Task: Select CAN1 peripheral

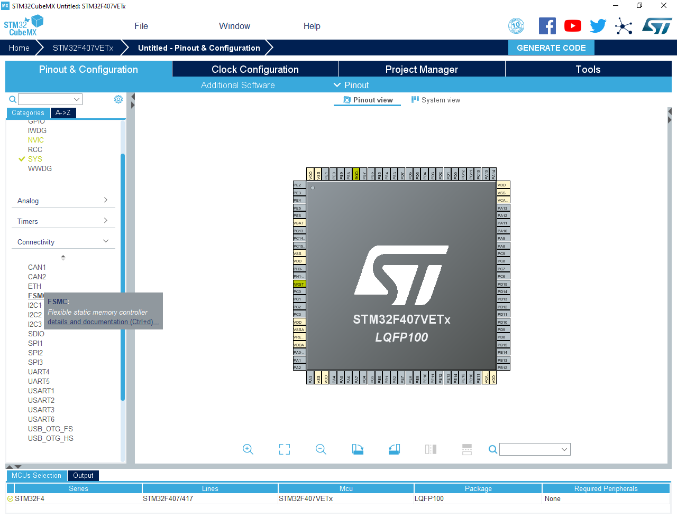Action: tap(37, 267)
